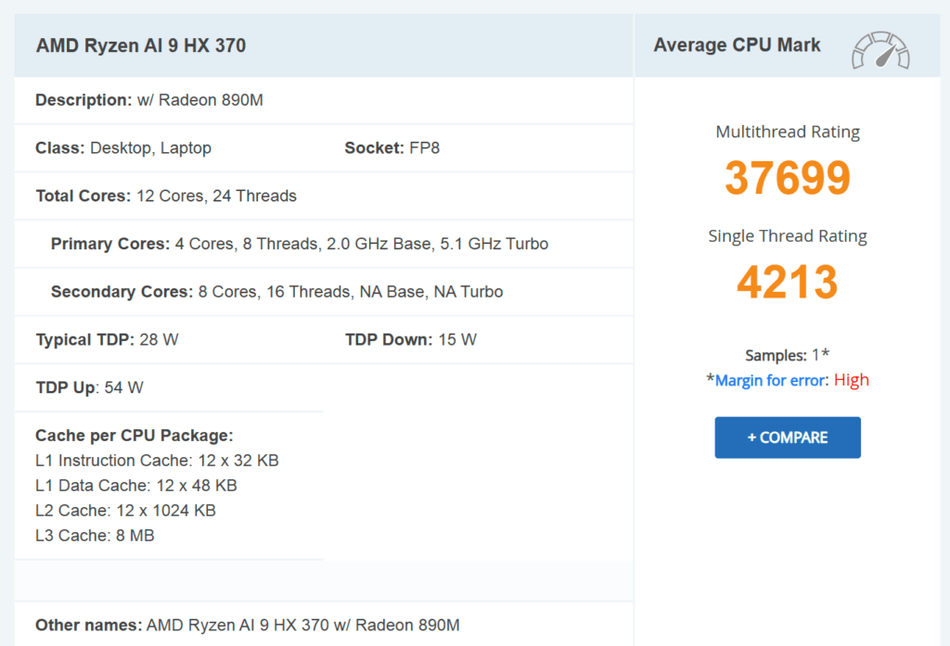Image resolution: width=950 pixels, height=646 pixels.
Task: Click the + COMPARE button
Action: [x=788, y=437]
